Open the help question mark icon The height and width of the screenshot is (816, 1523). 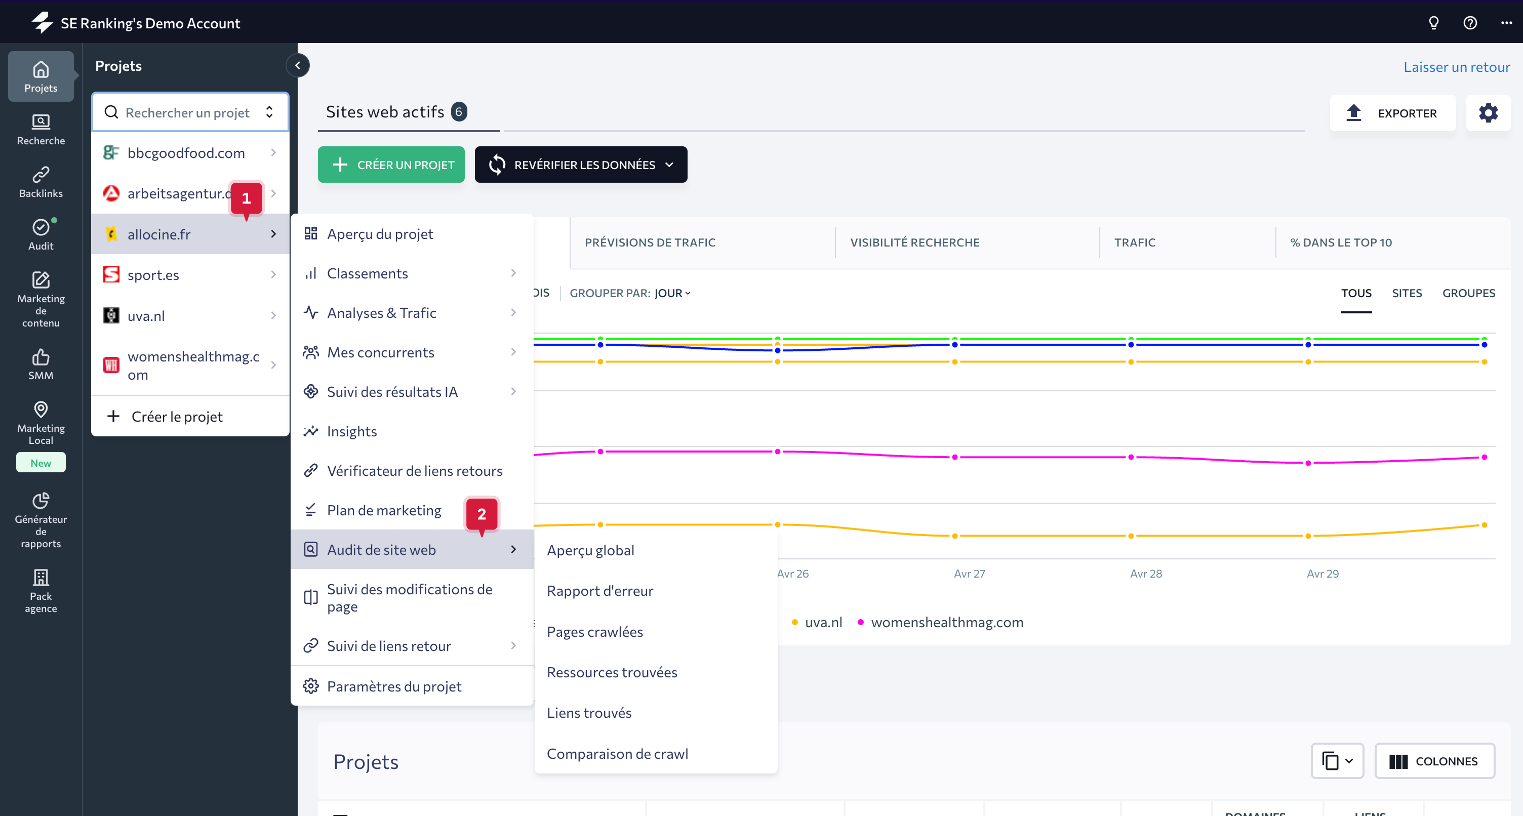coord(1470,23)
